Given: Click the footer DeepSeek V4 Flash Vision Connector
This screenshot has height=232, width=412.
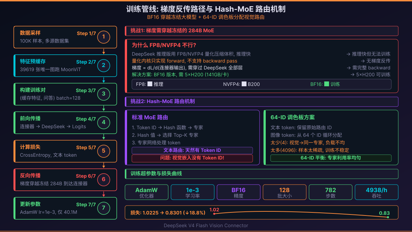Looking at the screenshot, I should coord(206,225).
